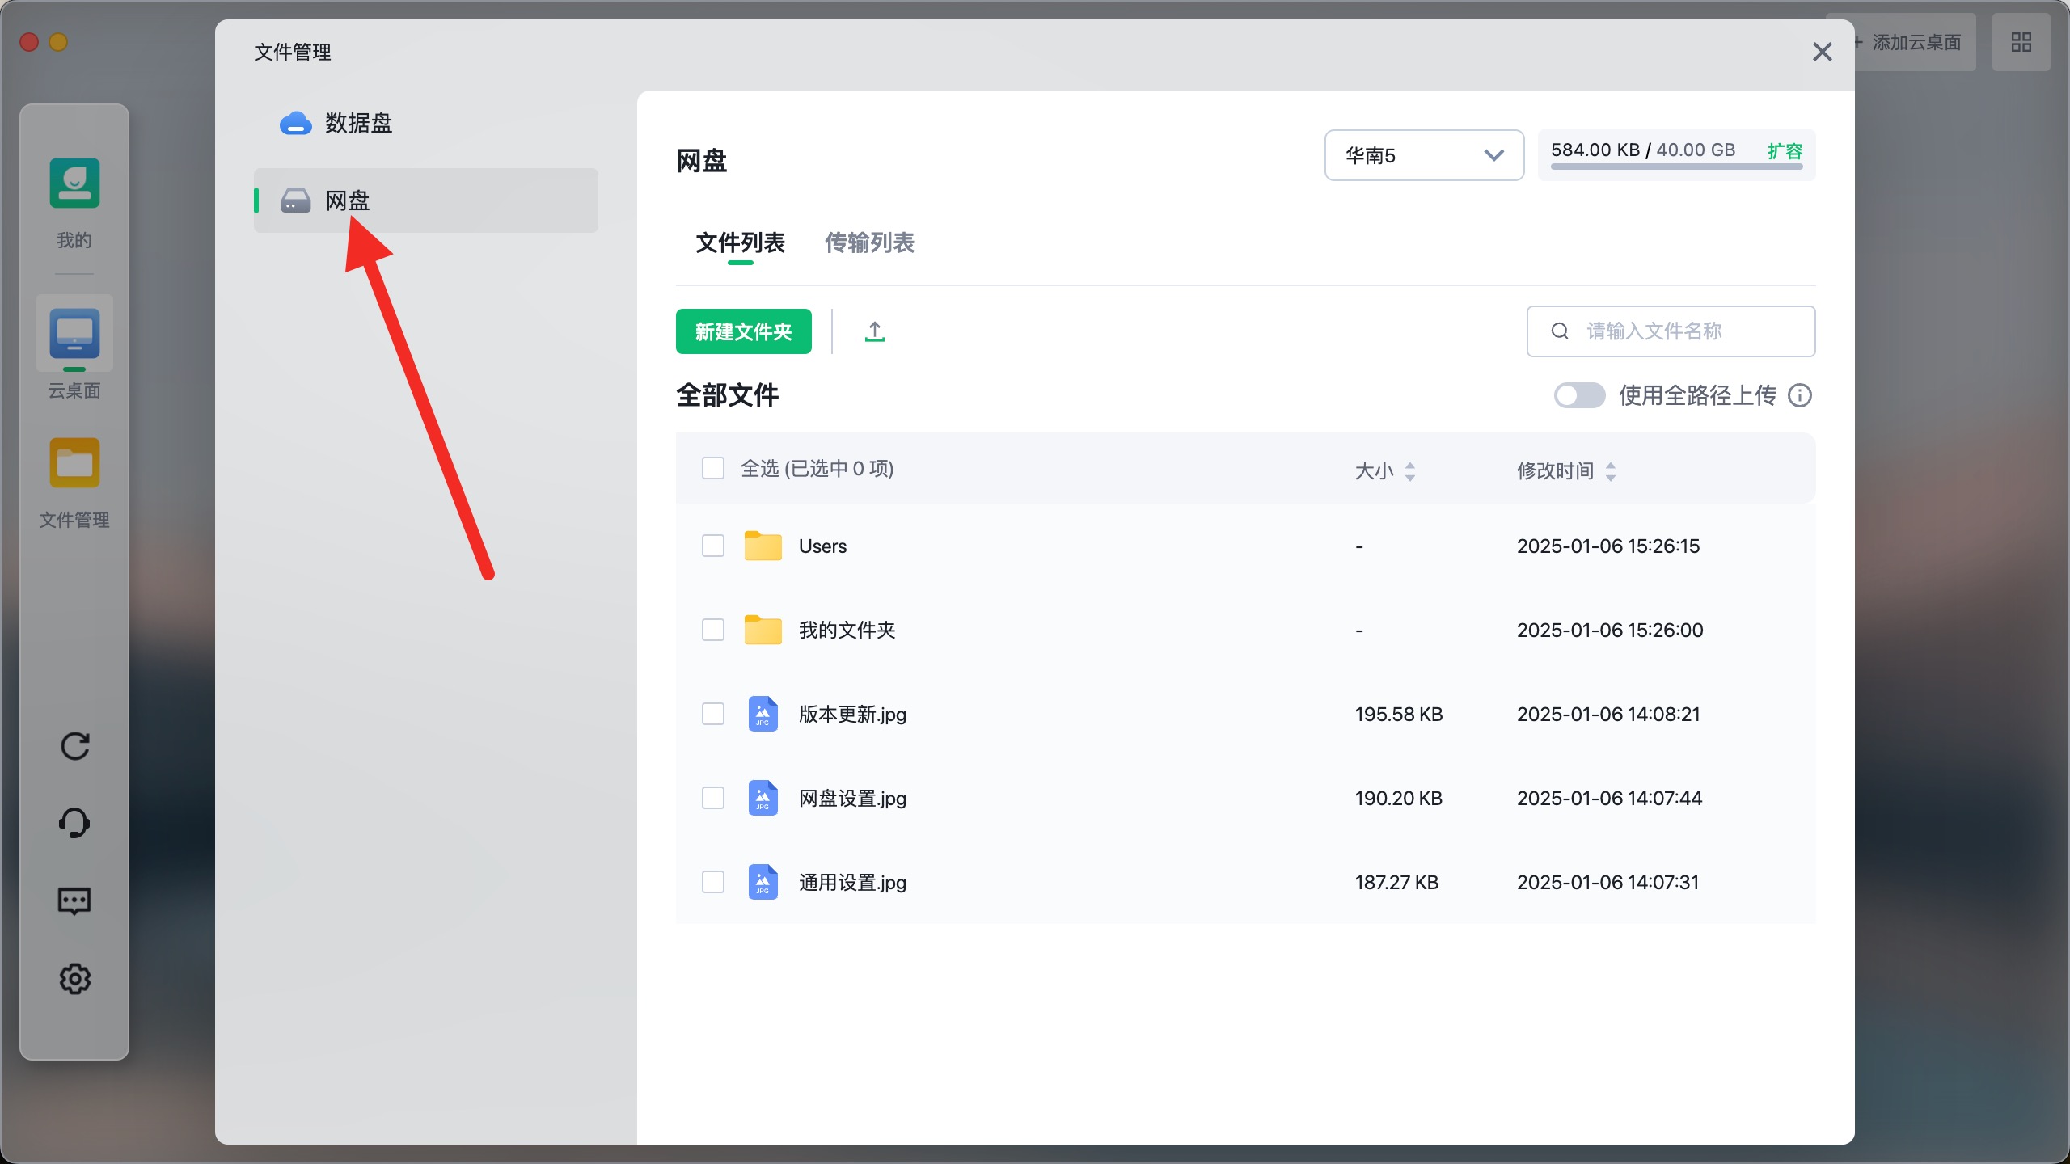The width and height of the screenshot is (2070, 1164).
Task: Click the 通用设置.jpg file name
Action: click(x=852, y=883)
